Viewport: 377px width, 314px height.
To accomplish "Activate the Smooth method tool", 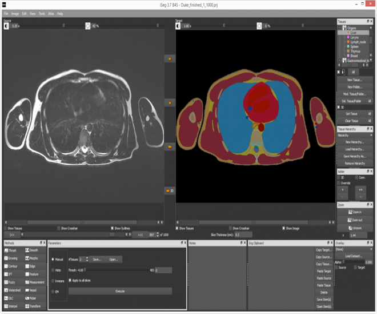I will point(33,251).
